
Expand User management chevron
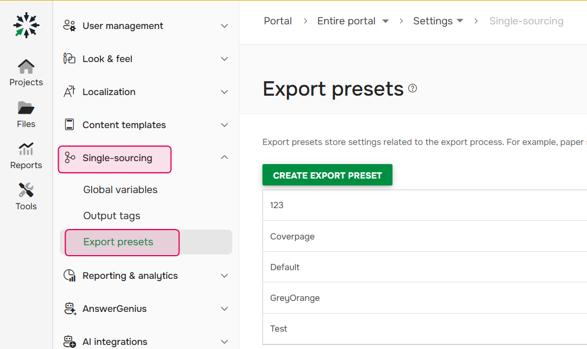point(224,26)
